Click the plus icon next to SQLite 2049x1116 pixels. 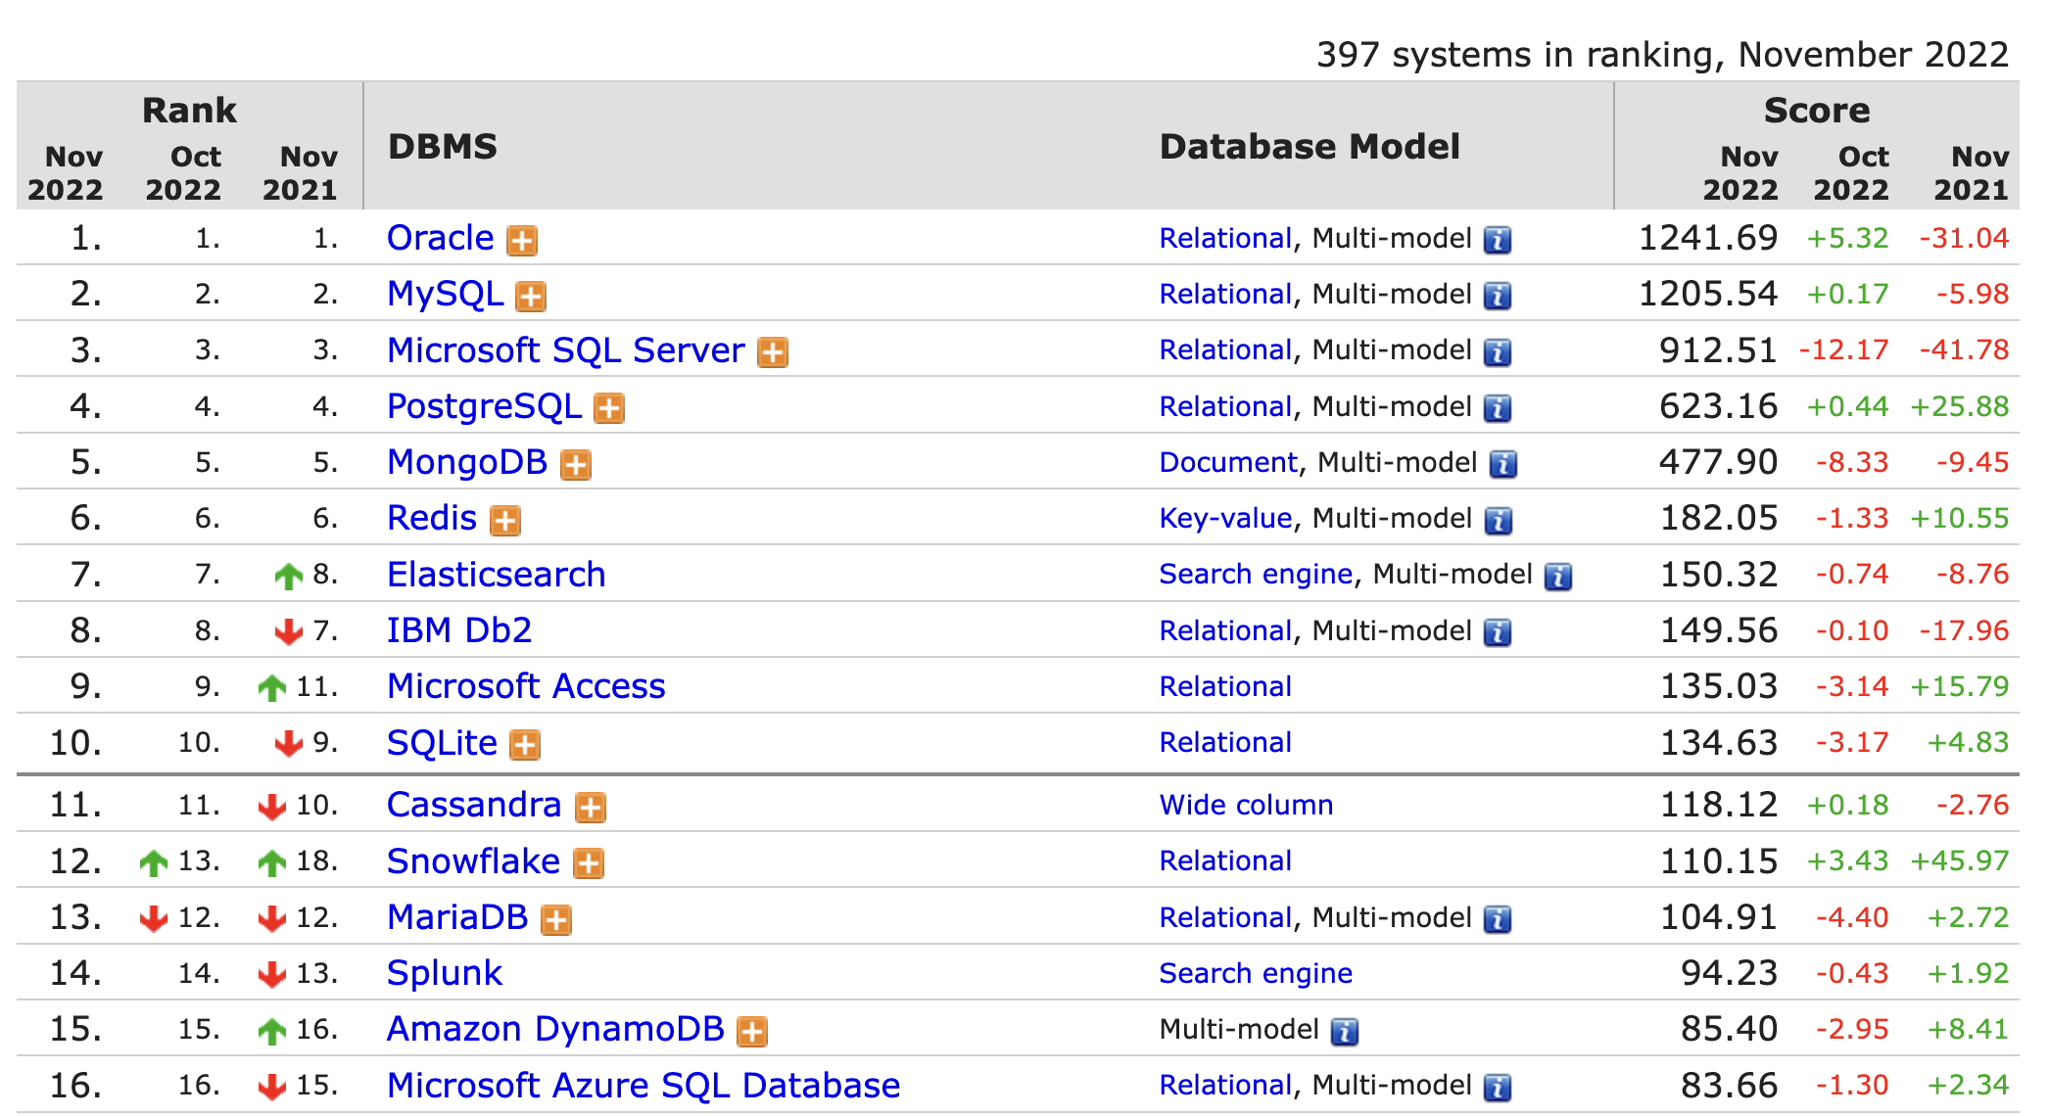525,745
